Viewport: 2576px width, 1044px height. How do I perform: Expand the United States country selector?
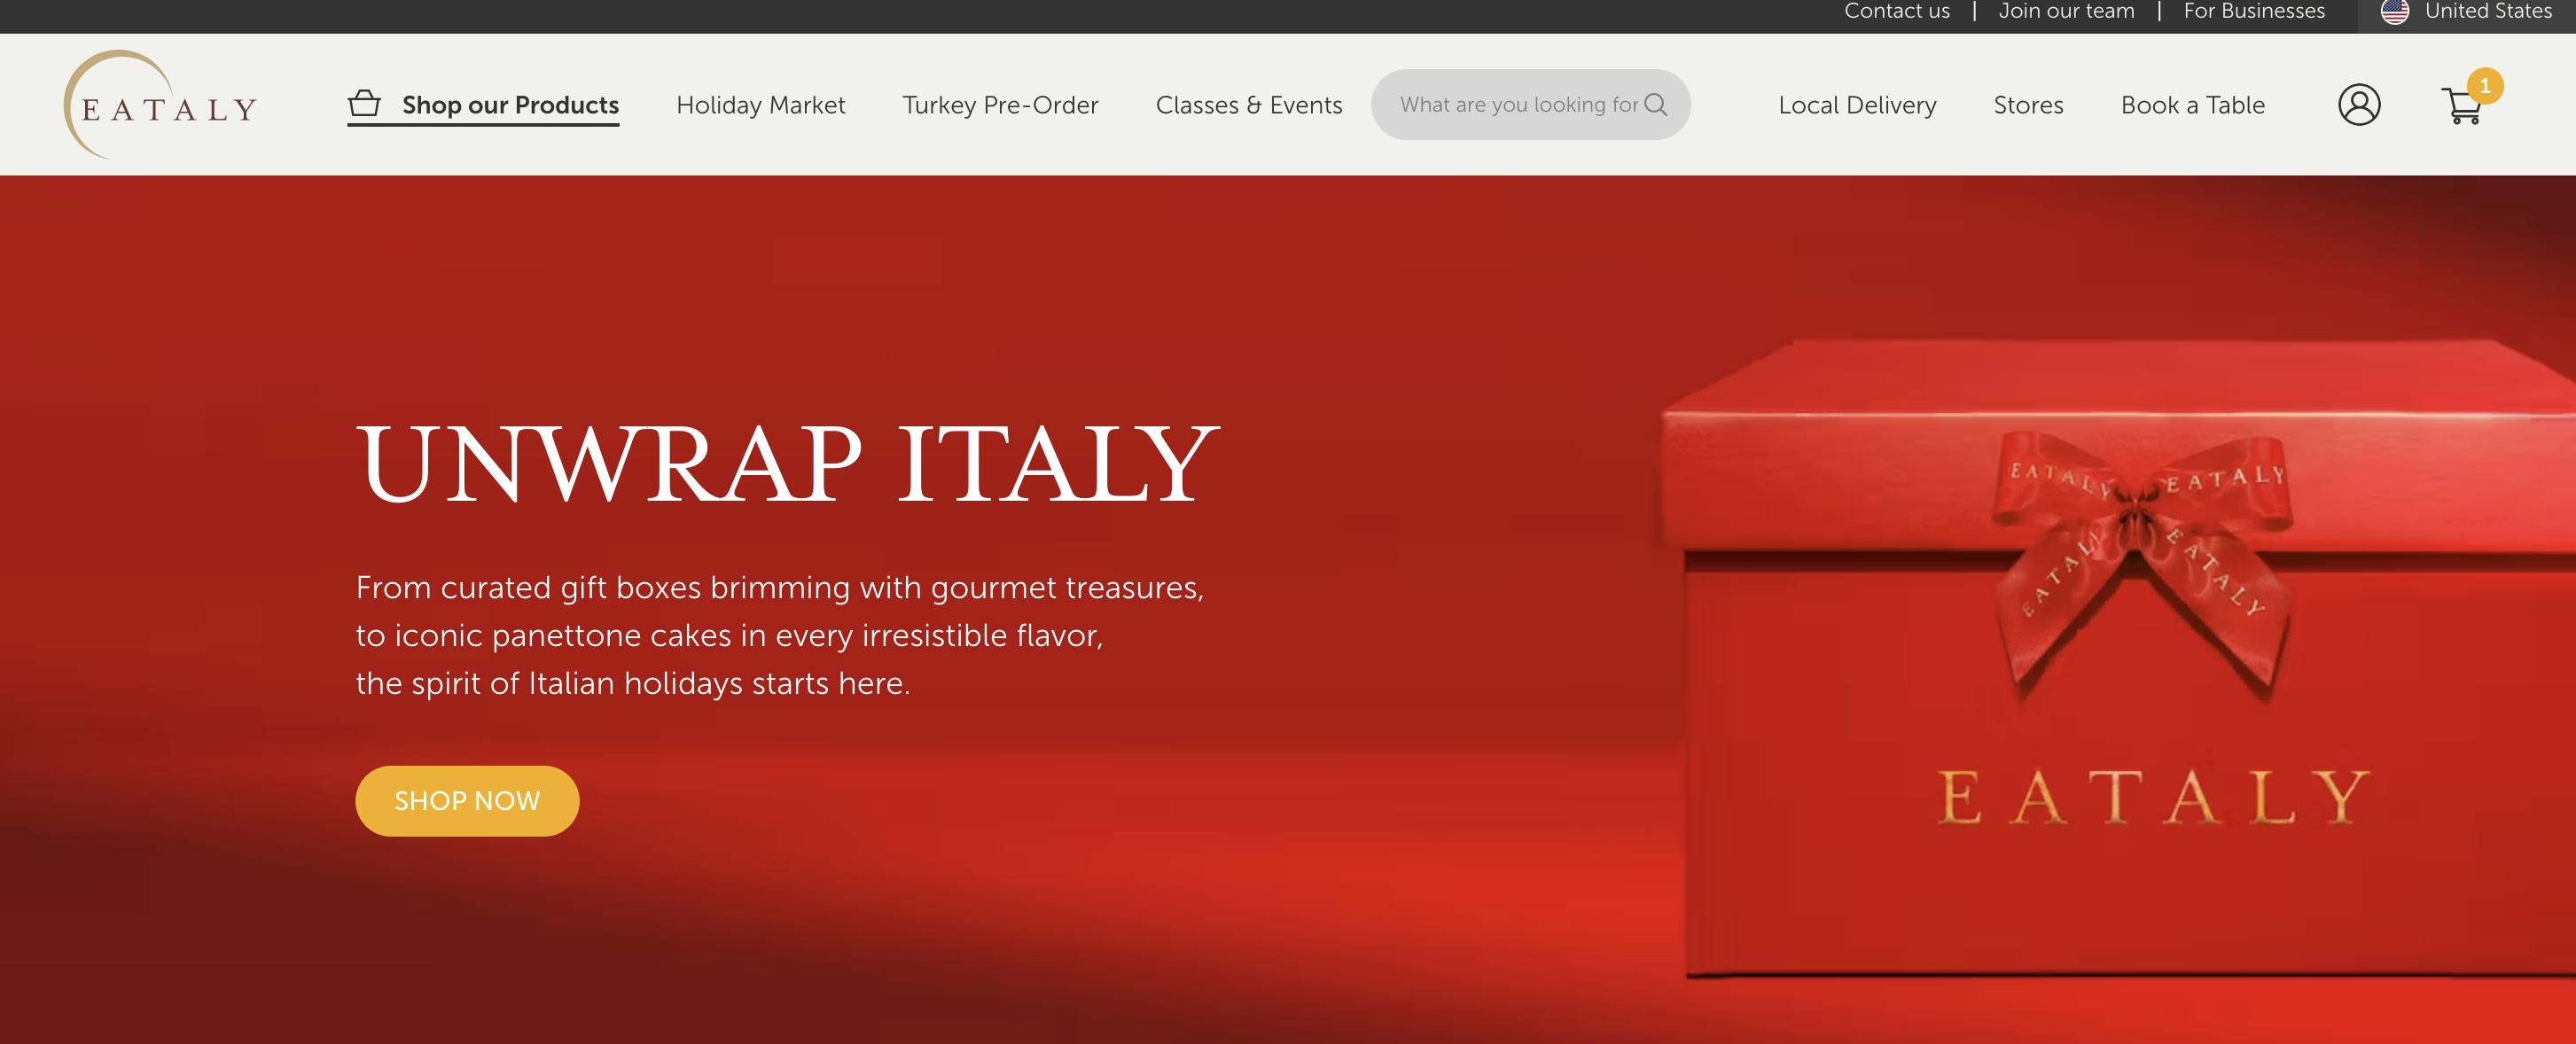(2488, 11)
